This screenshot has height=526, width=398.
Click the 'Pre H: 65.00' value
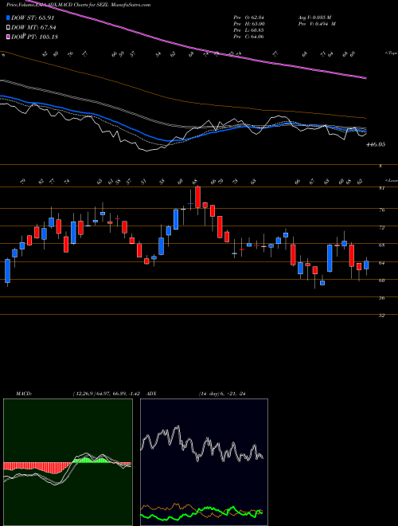pyautogui.click(x=248, y=24)
